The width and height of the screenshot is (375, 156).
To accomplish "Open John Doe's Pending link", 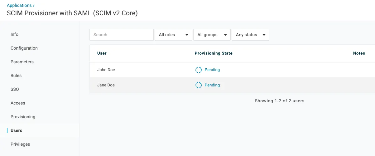I will coord(212,70).
